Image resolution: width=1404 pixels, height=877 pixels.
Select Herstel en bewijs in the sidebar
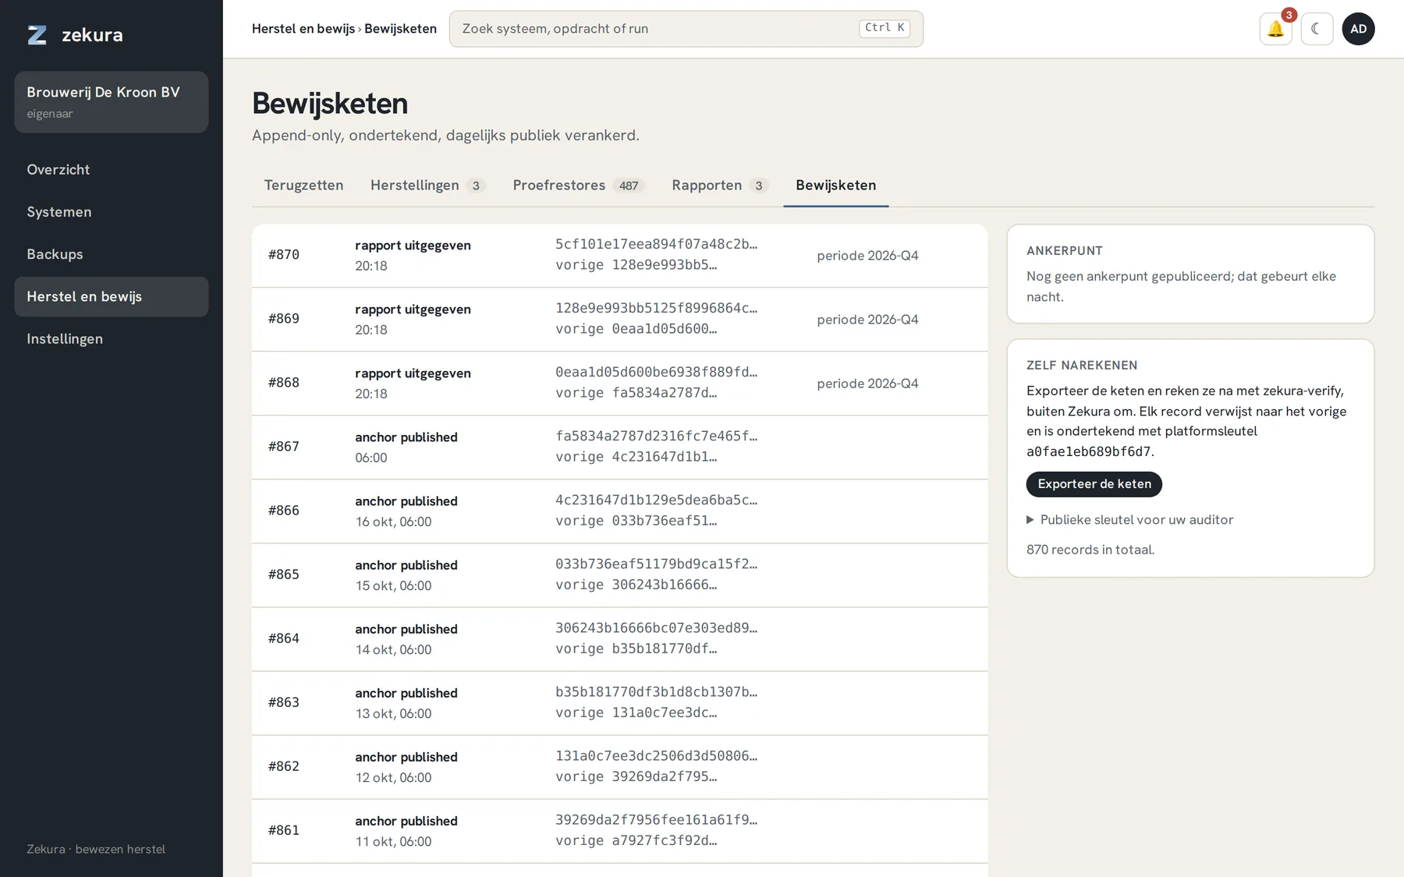tap(112, 296)
